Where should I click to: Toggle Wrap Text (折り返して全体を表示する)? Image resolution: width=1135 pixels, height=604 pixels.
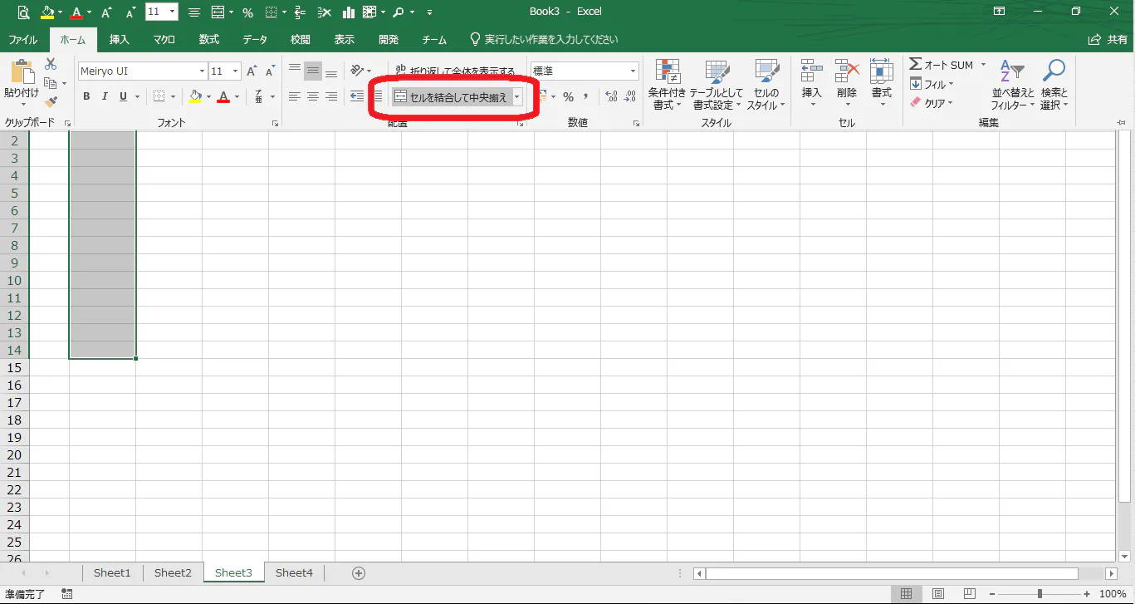click(x=455, y=71)
